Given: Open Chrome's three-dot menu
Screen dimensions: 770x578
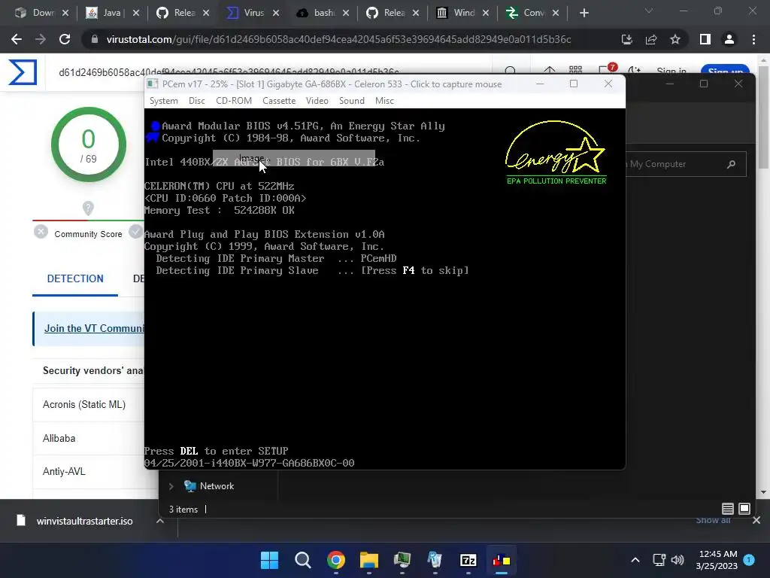Looking at the screenshot, I should tap(753, 39).
